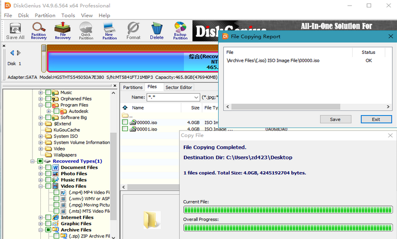Image resolution: width=397 pixels, height=239 pixels.
Task: Click the Delete partition icon
Action: tap(156, 31)
